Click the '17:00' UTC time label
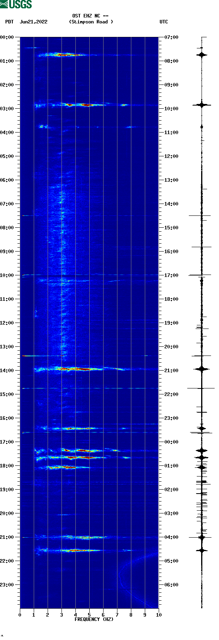This screenshot has width=219, height=640. click(171, 275)
